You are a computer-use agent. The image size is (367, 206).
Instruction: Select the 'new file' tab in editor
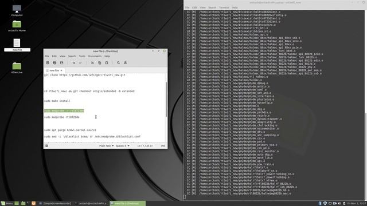tap(54, 70)
